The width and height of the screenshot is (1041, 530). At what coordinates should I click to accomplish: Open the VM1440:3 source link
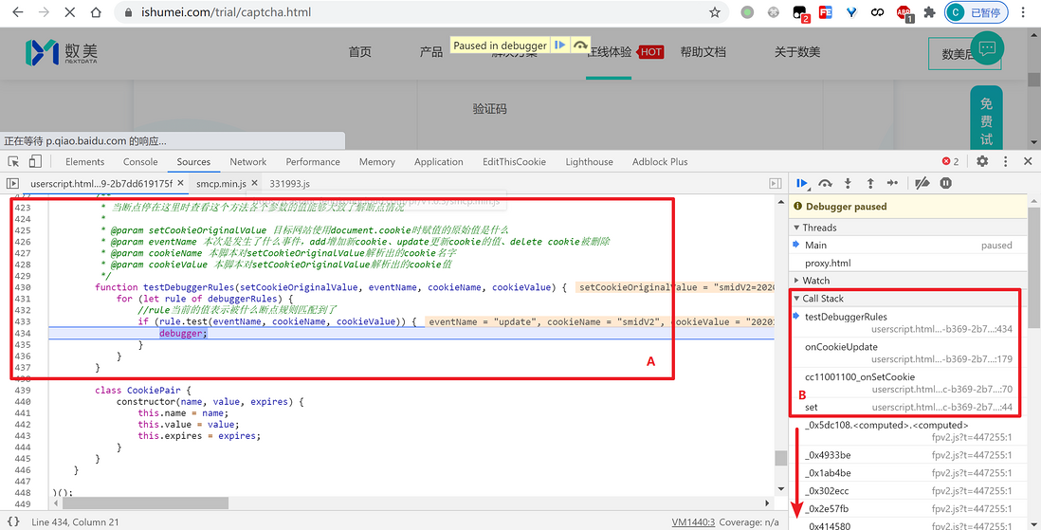pyautogui.click(x=693, y=522)
